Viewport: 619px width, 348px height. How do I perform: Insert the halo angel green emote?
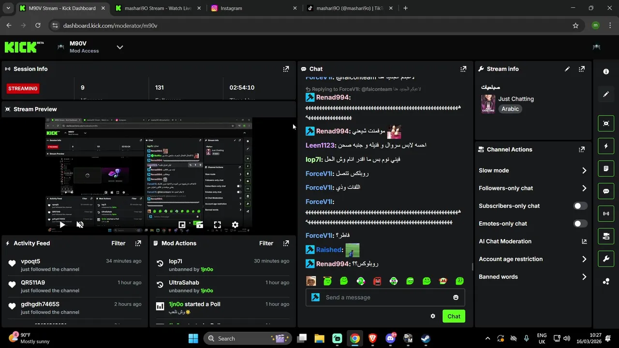(327, 281)
